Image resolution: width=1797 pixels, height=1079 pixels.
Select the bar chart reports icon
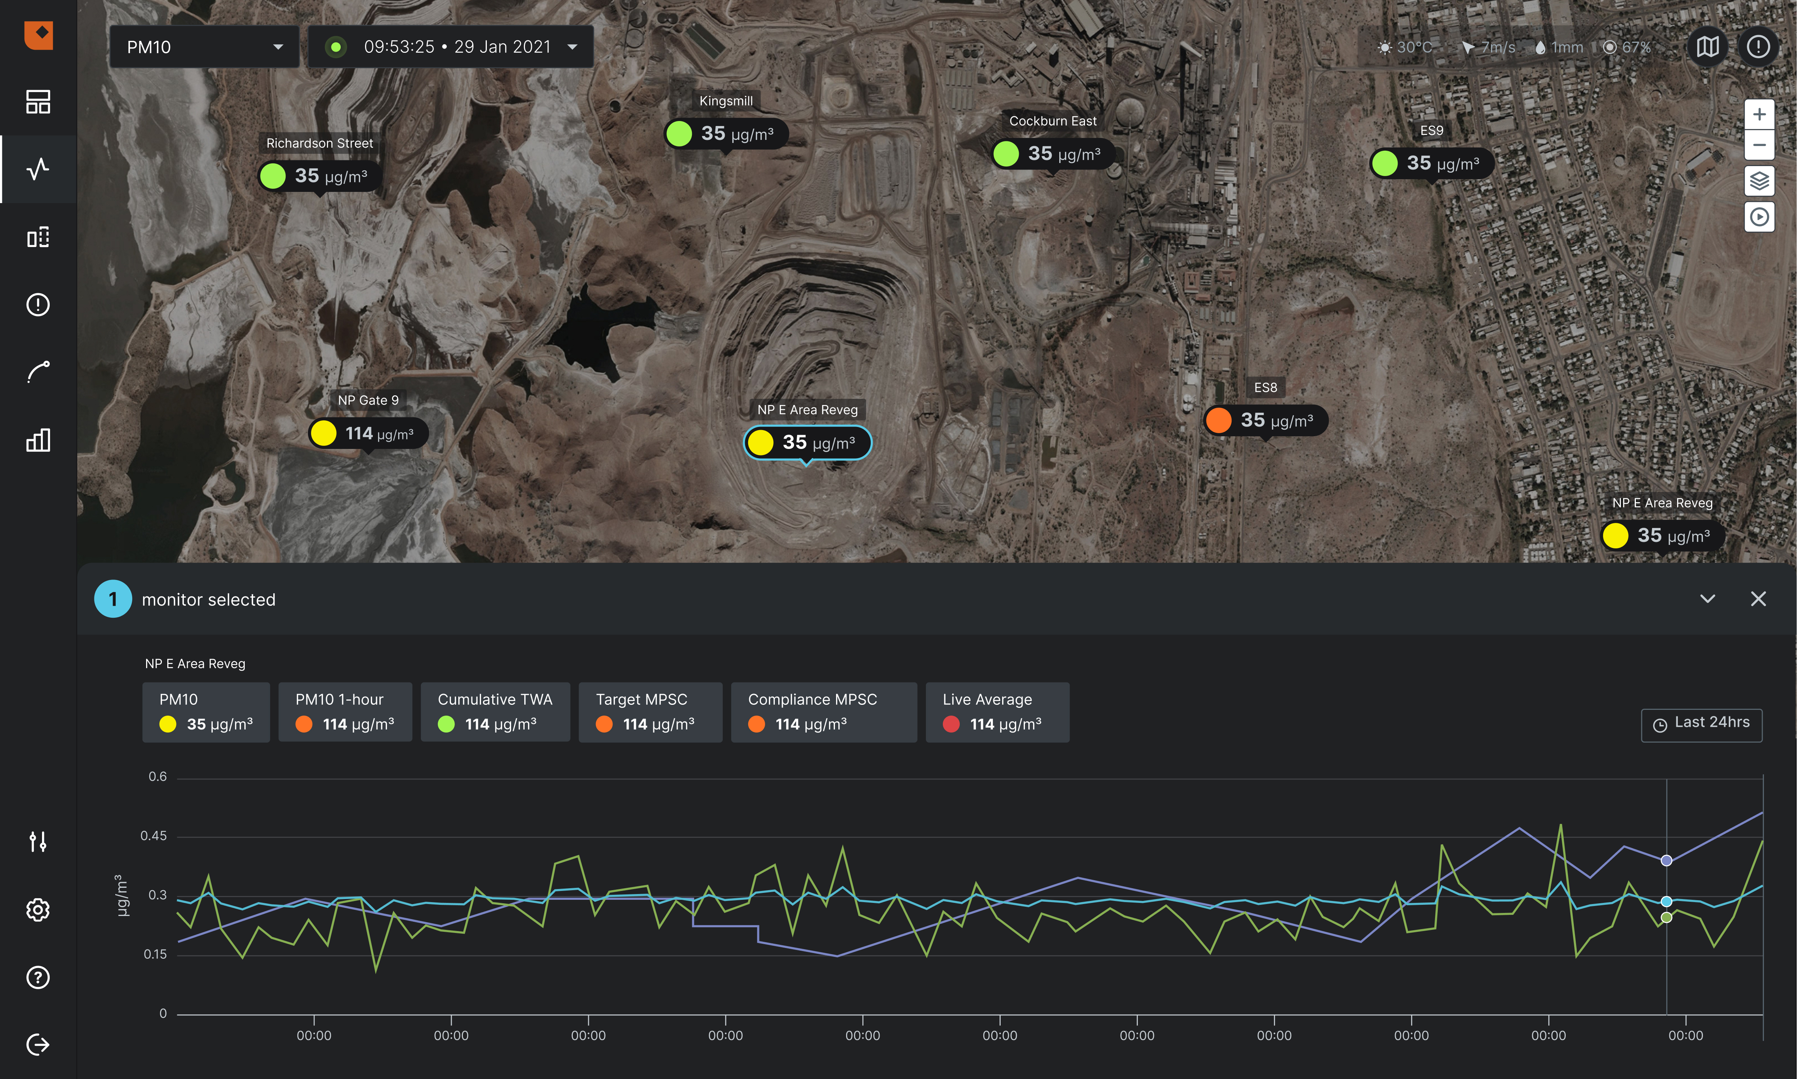pyautogui.click(x=38, y=440)
